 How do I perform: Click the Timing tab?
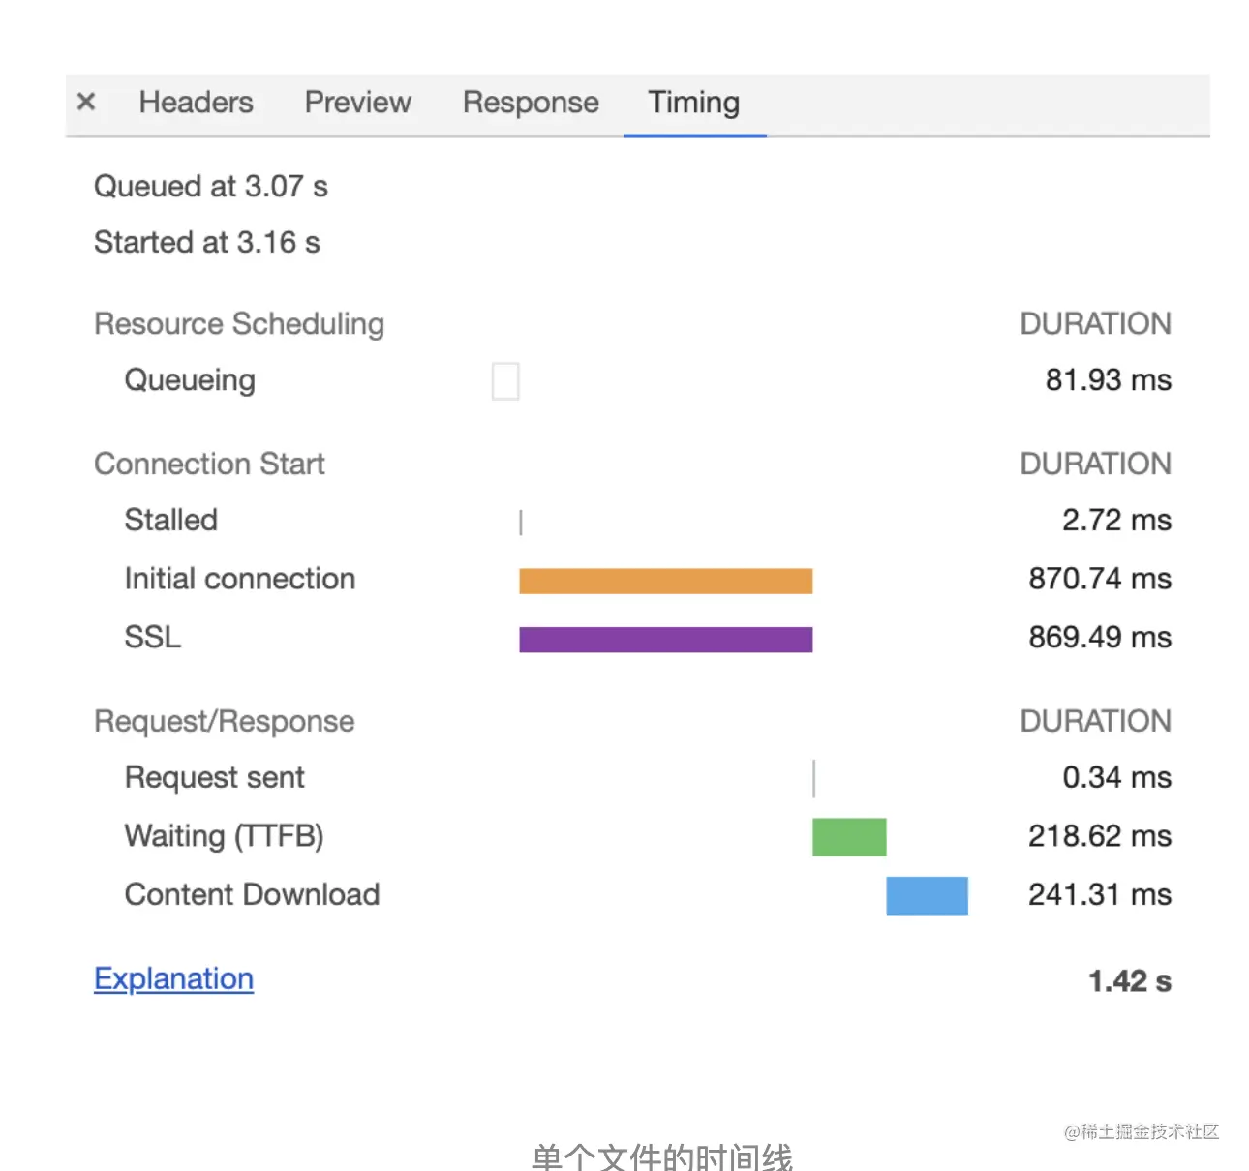click(694, 103)
